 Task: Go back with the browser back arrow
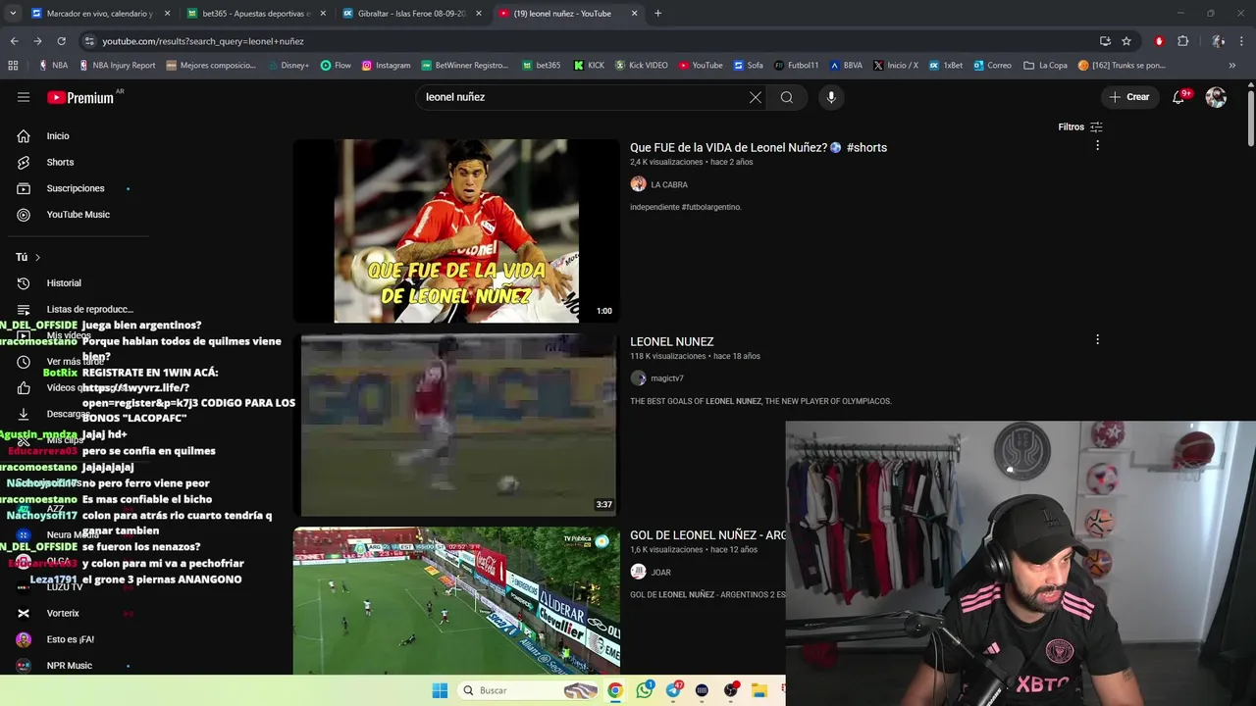pyautogui.click(x=14, y=41)
